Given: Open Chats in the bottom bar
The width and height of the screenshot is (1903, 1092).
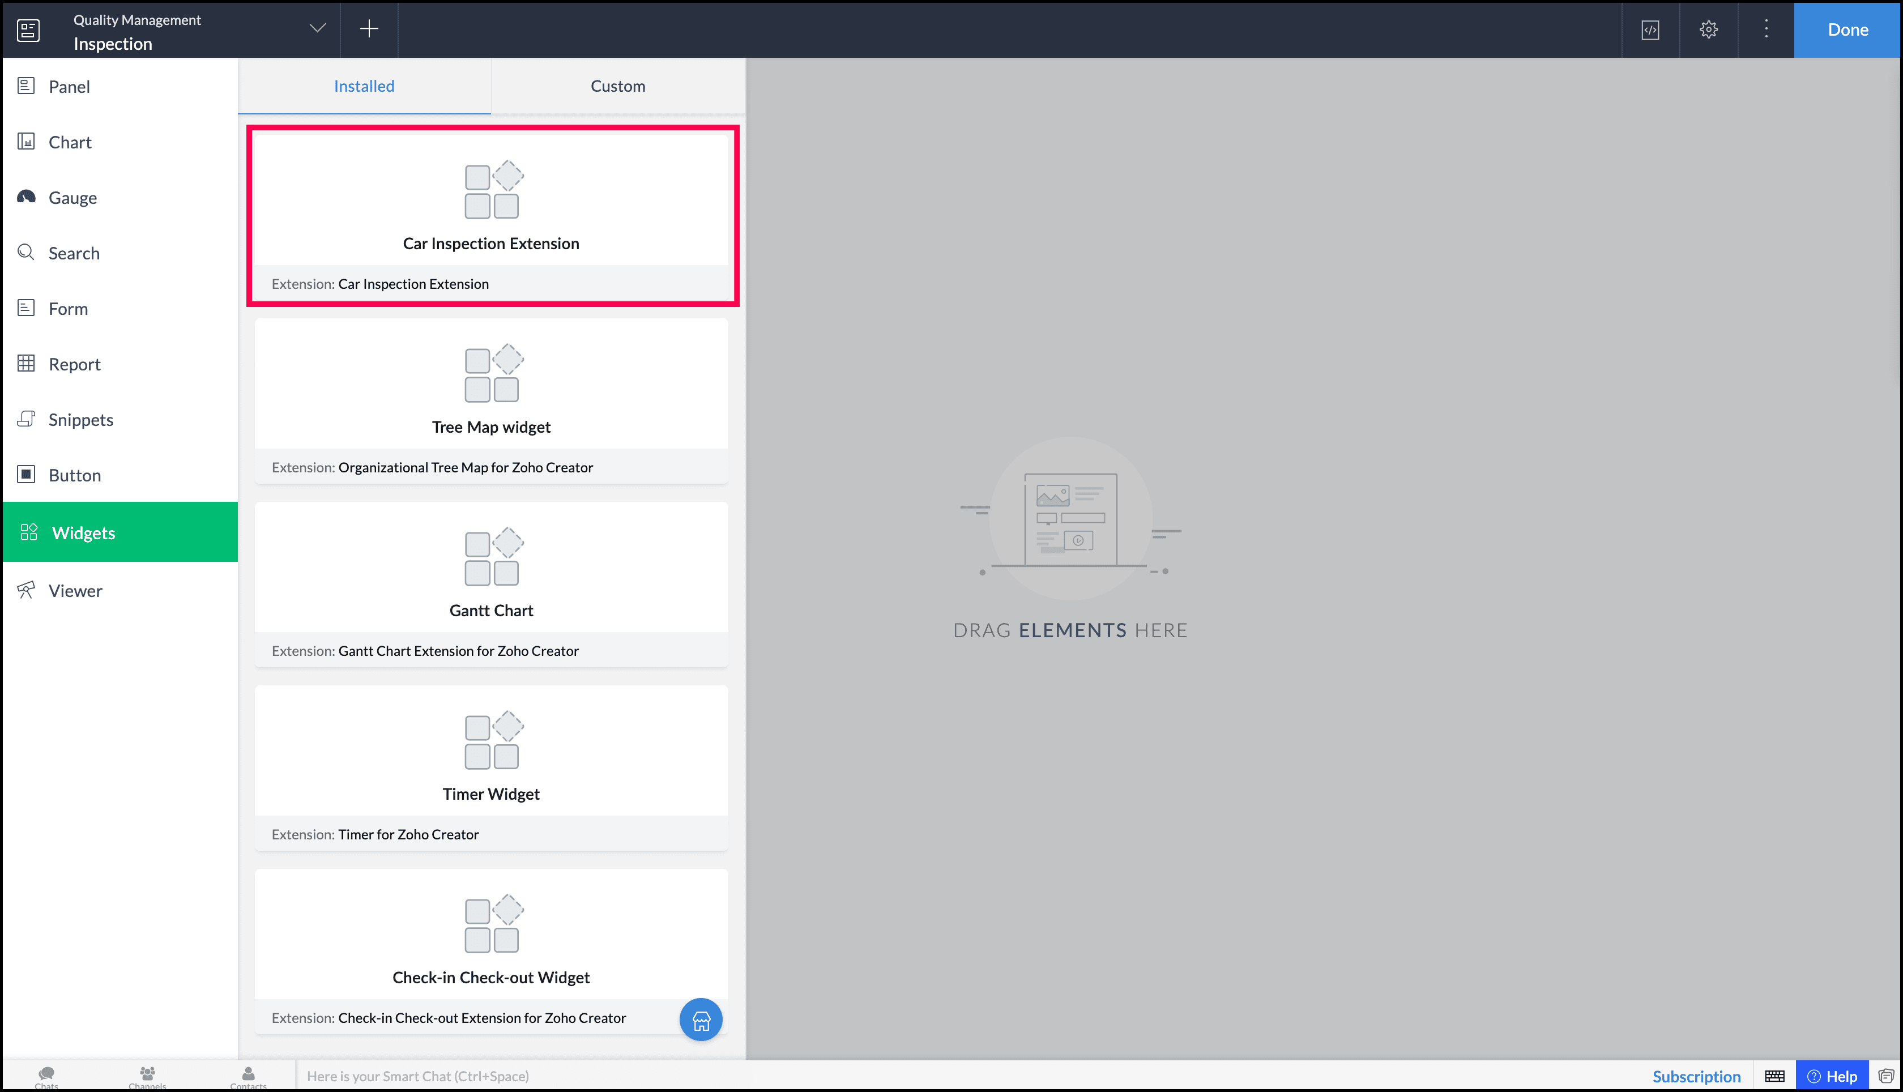Looking at the screenshot, I should pyautogui.click(x=46, y=1076).
